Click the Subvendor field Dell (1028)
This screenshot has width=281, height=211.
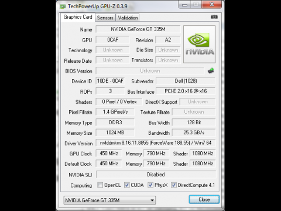click(x=186, y=81)
